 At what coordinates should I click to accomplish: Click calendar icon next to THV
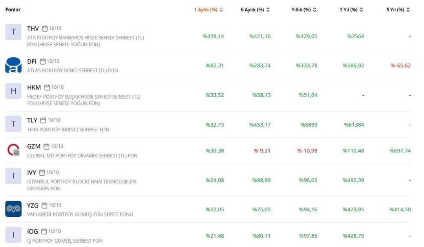pyautogui.click(x=45, y=29)
